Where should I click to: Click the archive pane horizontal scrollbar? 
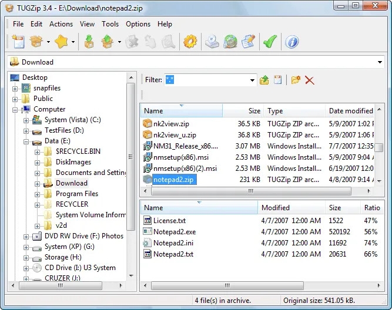[x=227, y=285]
